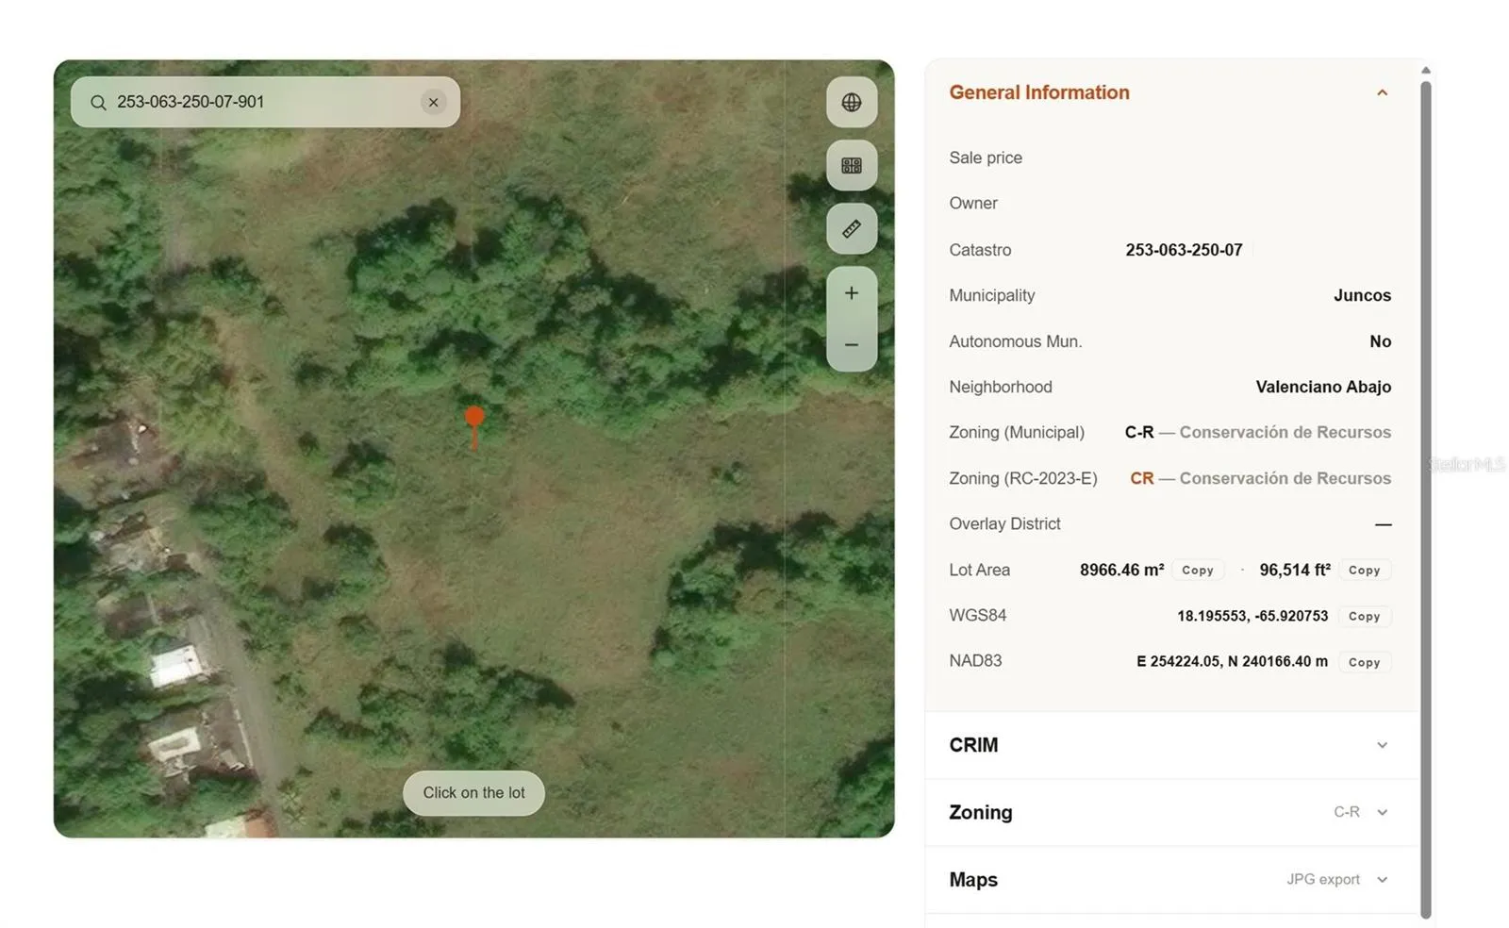Click the 'Click on the lot' hint
This screenshot has height=928, width=1509.
(x=473, y=793)
